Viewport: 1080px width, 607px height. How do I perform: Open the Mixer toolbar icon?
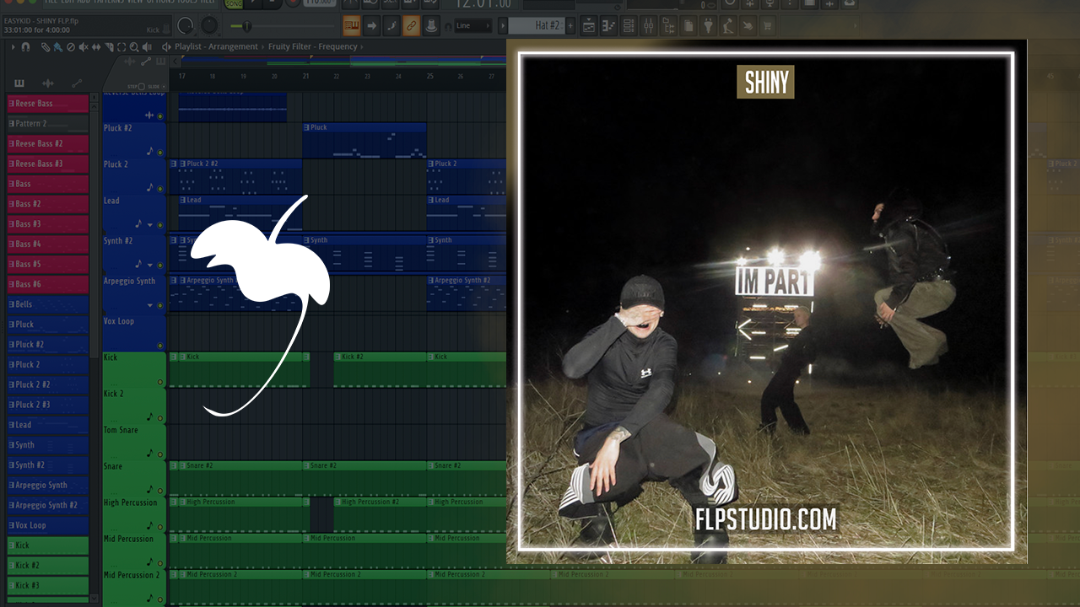(649, 27)
